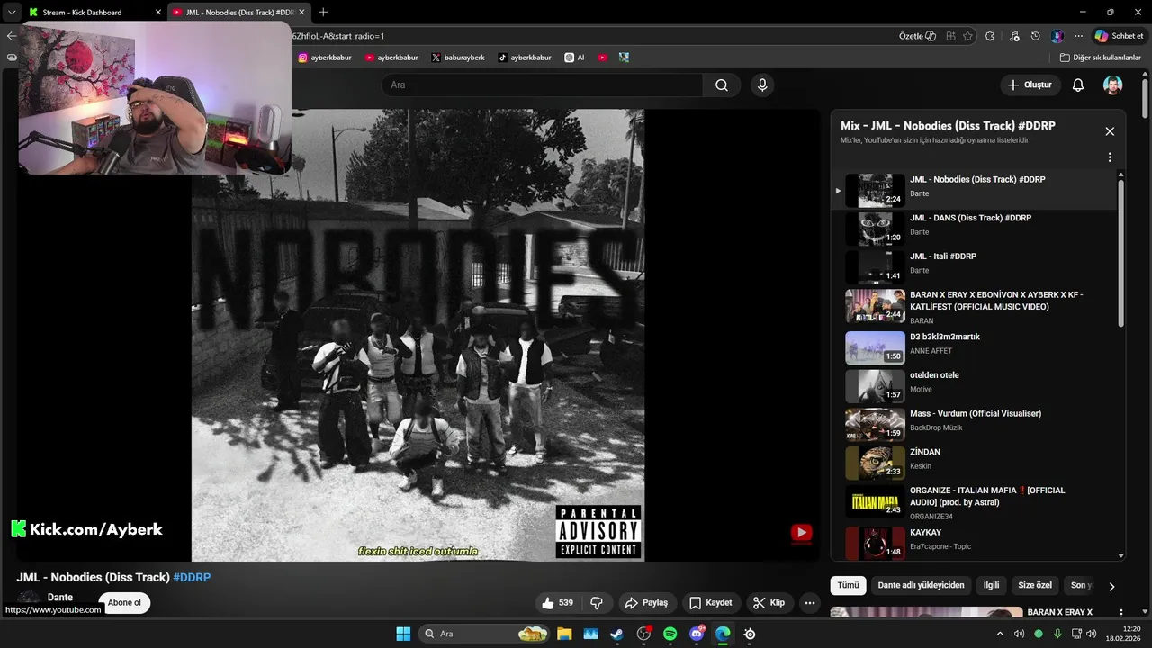Click Özetle summarize in address bar
The width and height of the screenshot is (1152, 648).
[x=917, y=36]
